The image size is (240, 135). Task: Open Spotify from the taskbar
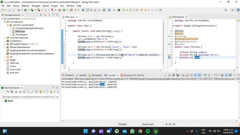pos(148,131)
